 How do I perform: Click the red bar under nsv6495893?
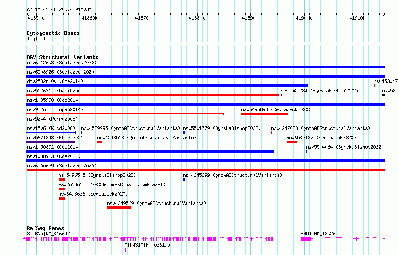point(265,114)
